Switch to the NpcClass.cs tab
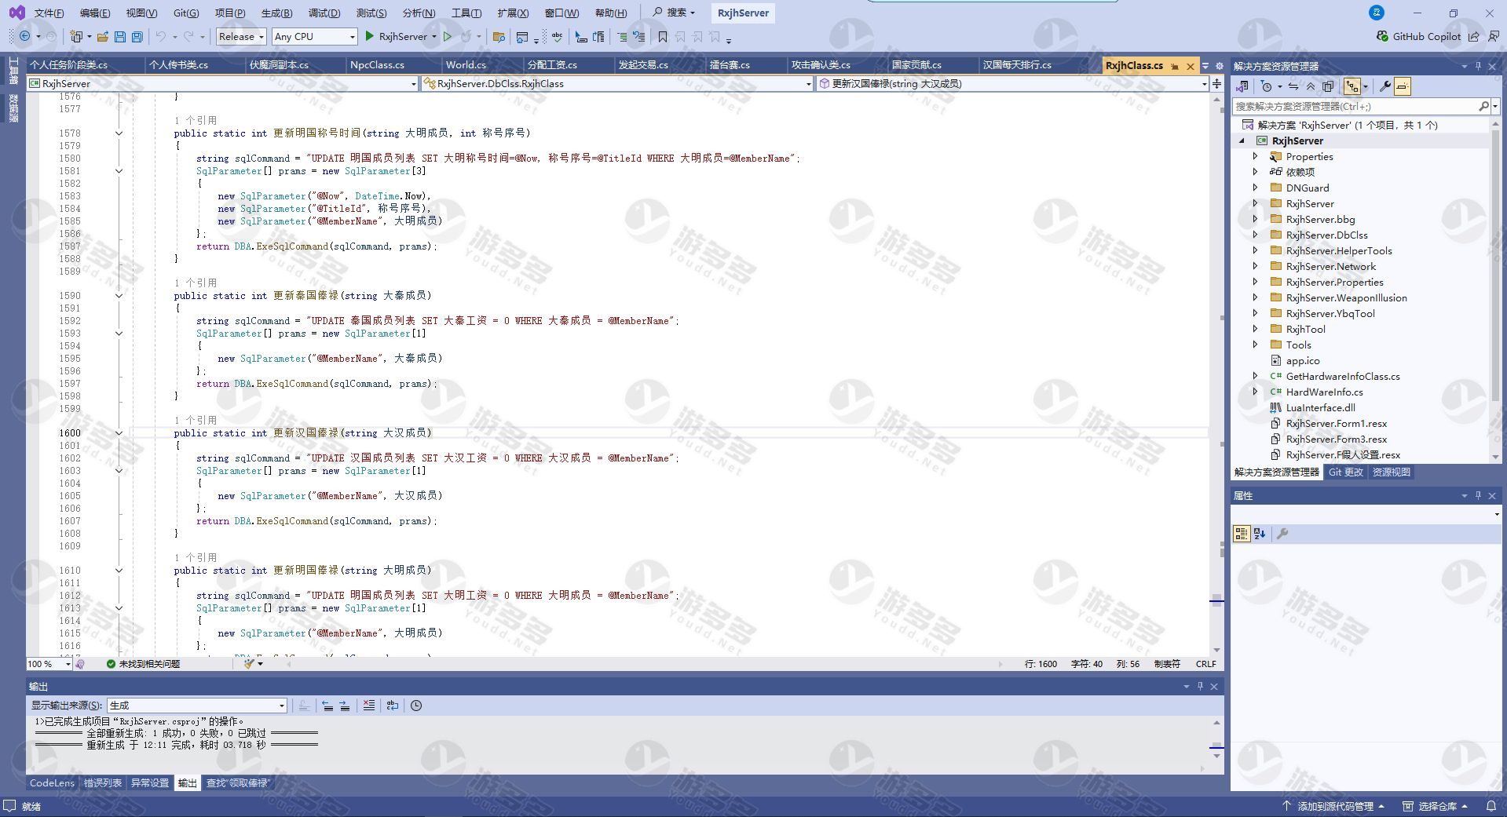This screenshot has width=1507, height=817. (x=377, y=65)
